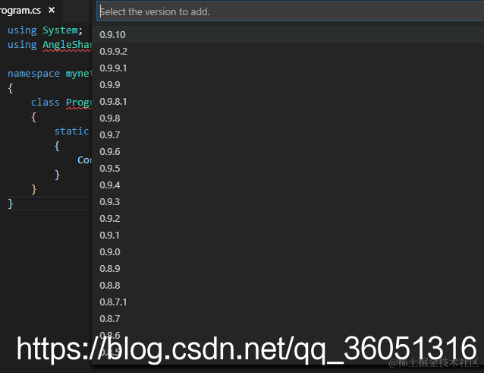Choose version 0.9.3
This screenshot has height=373, width=484.
[288, 201]
